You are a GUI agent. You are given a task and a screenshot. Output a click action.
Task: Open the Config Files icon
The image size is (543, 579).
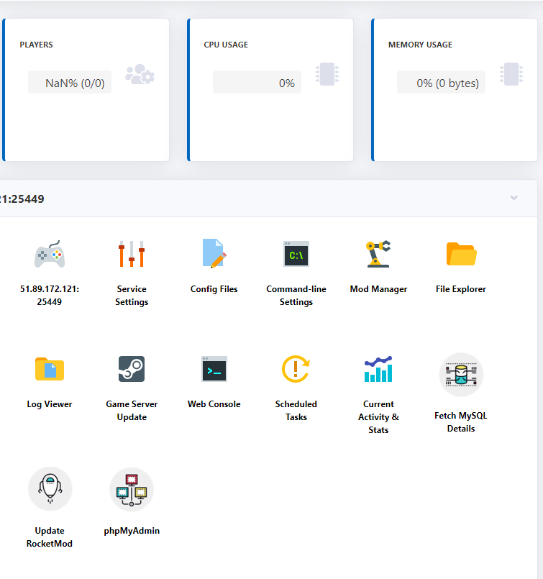click(214, 254)
